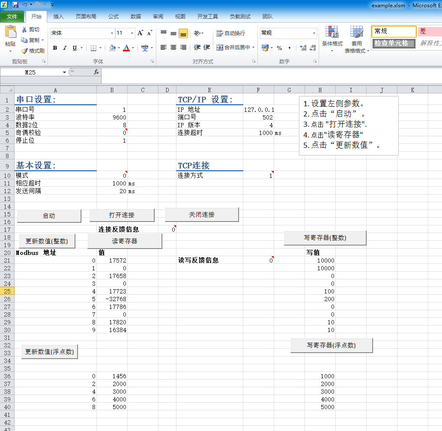Toggle wrap text (自动换行)
Viewport: 442px width, 431px height.
click(x=231, y=33)
